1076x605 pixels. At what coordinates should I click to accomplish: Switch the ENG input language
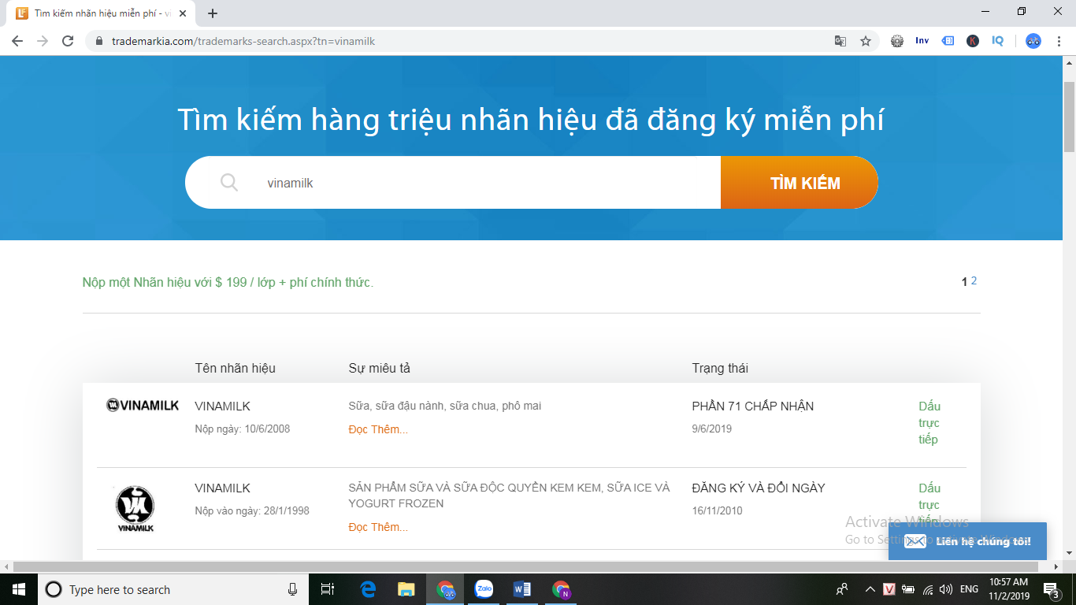[x=969, y=589]
